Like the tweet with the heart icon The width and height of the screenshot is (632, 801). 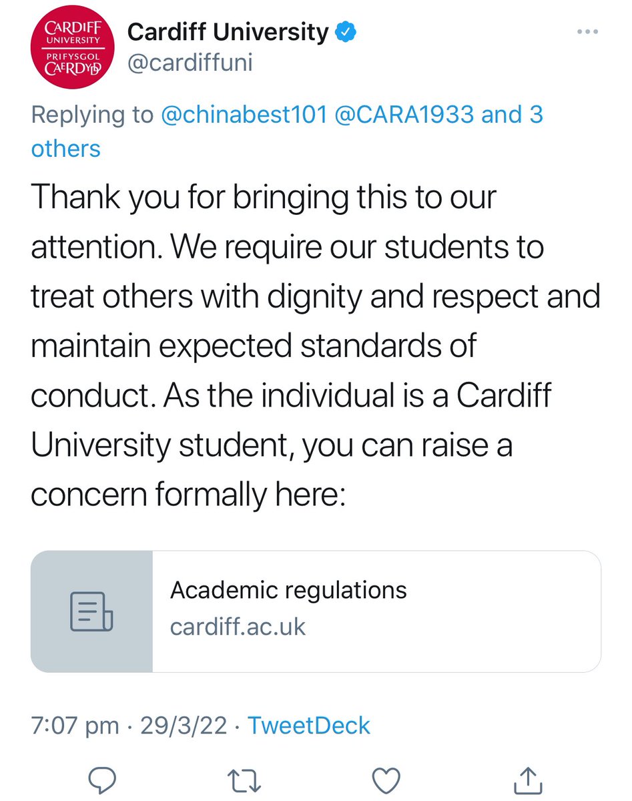pos(385,778)
